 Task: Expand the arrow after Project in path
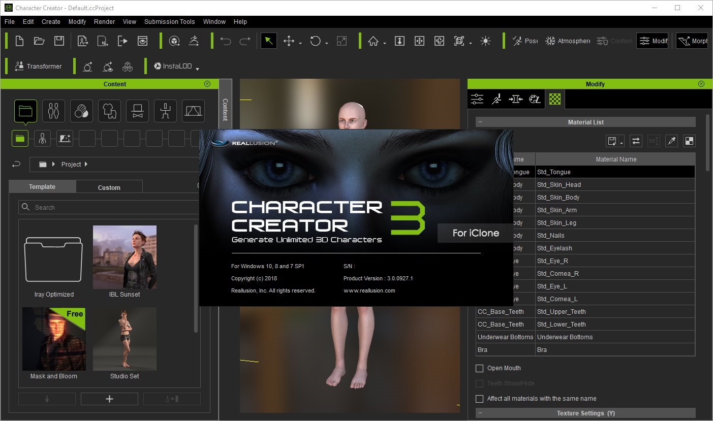click(86, 164)
